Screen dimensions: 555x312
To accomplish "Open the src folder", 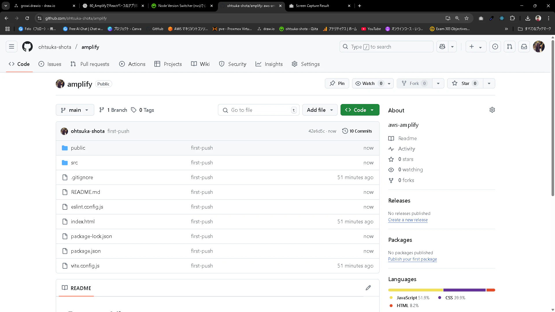I will (74, 163).
